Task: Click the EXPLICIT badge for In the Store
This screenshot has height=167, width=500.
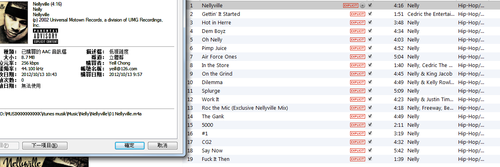Action: [x=357, y=65]
